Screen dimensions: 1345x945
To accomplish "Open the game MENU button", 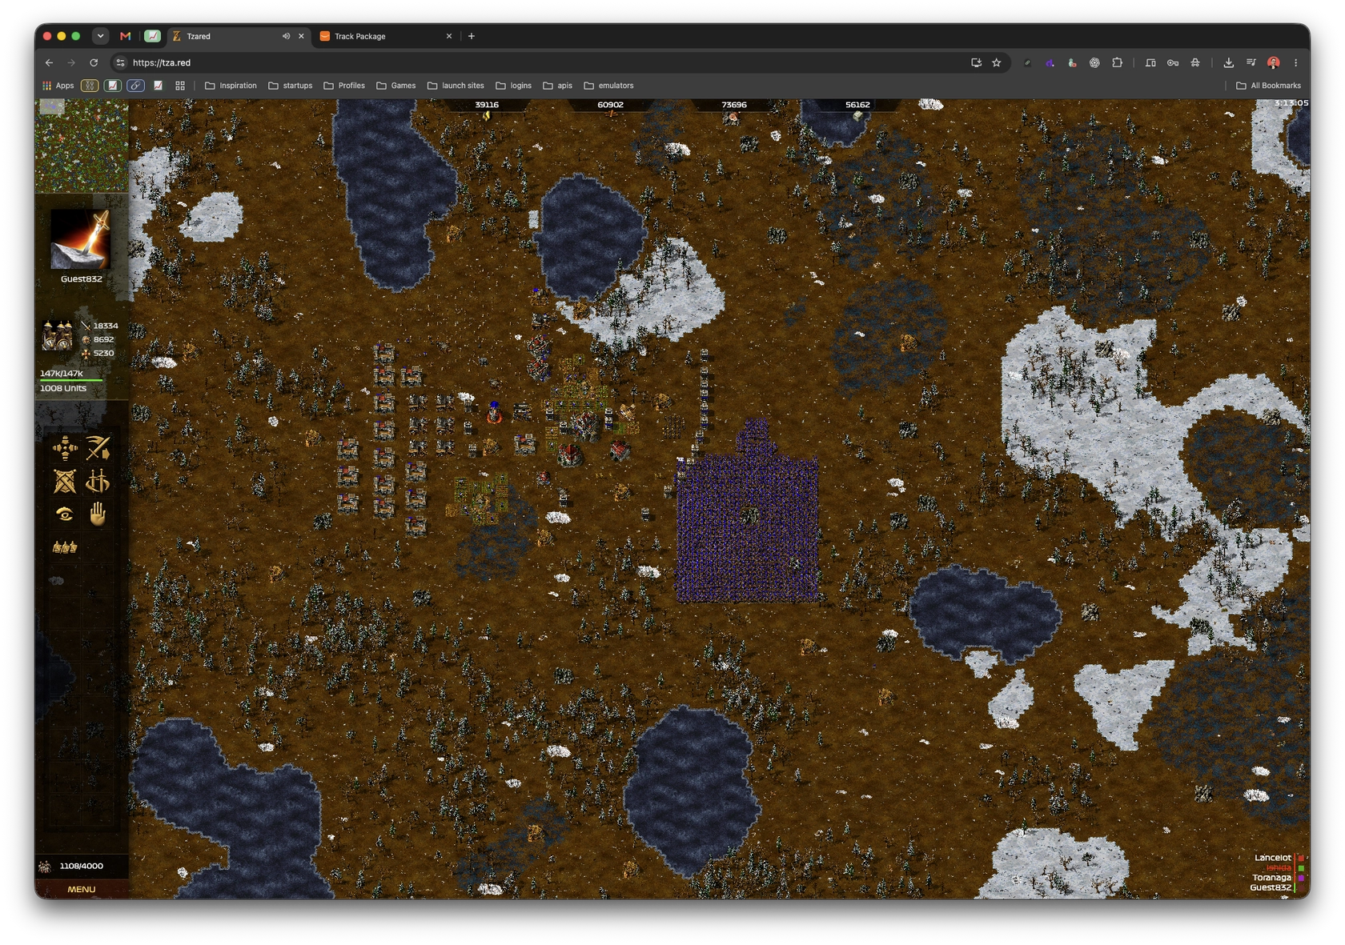I will coord(82,889).
